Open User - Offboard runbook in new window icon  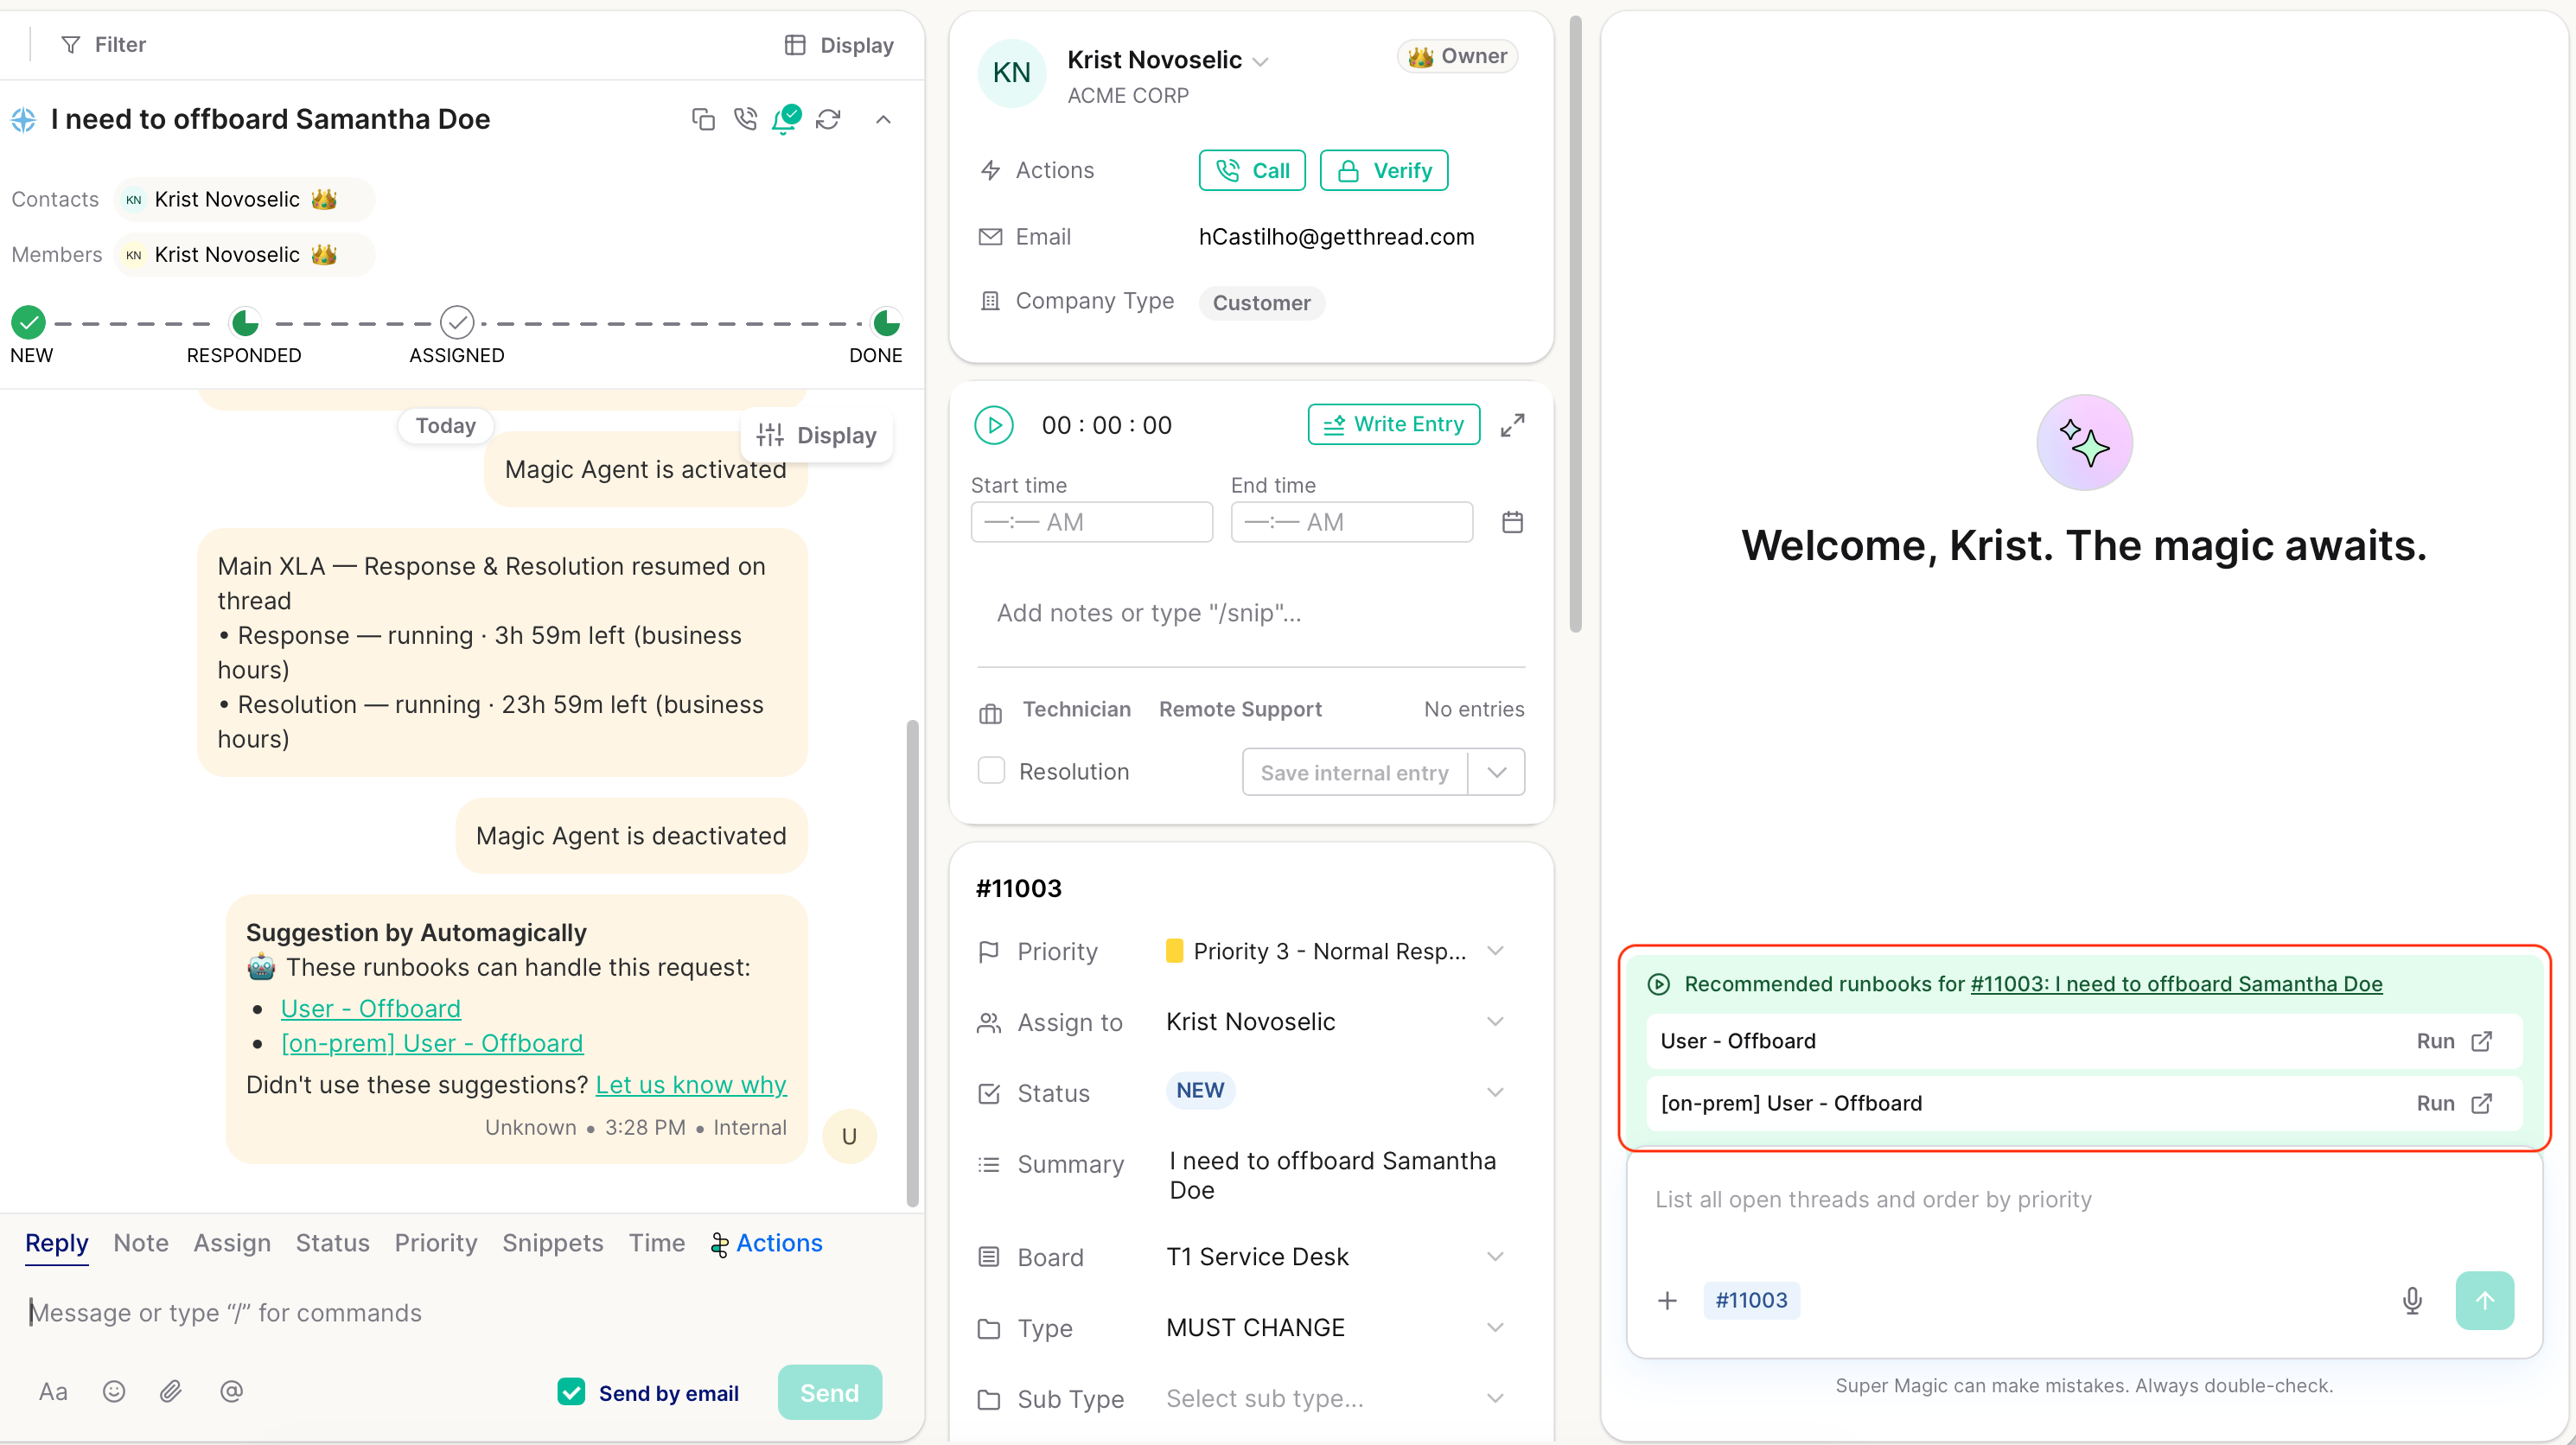pyautogui.click(x=2481, y=1041)
